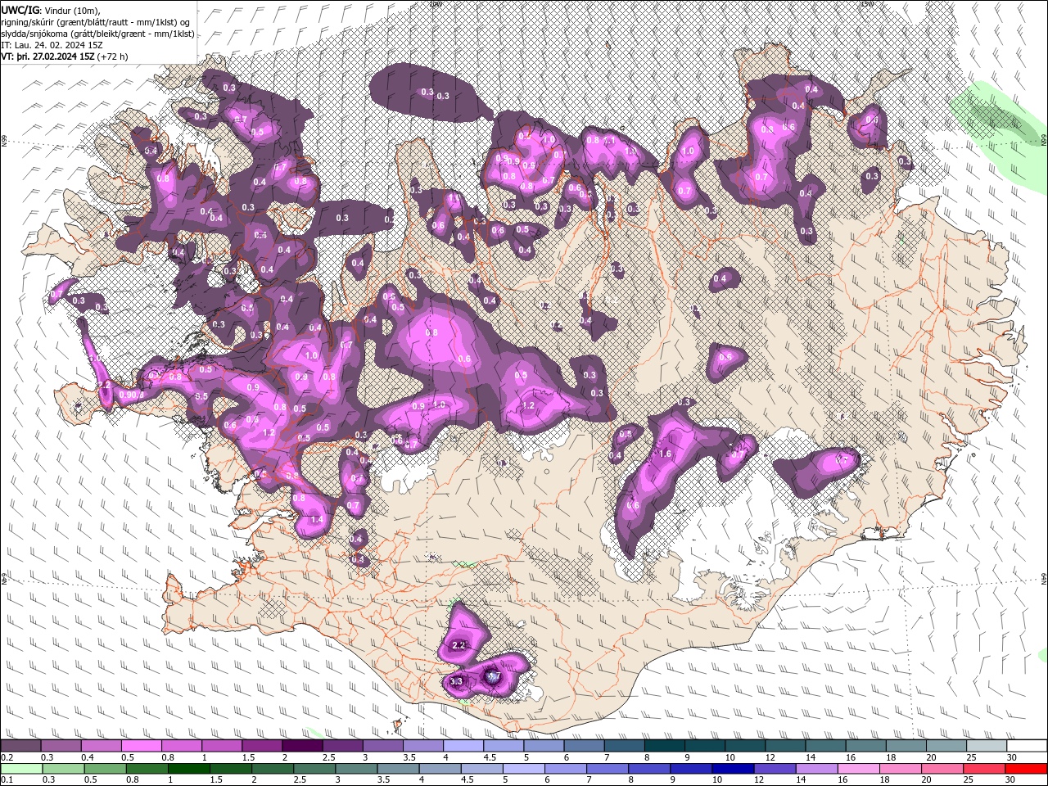Select the snow legend swatch between 25 and 30
The image size is (1048, 786).
click(x=987, y=746)
